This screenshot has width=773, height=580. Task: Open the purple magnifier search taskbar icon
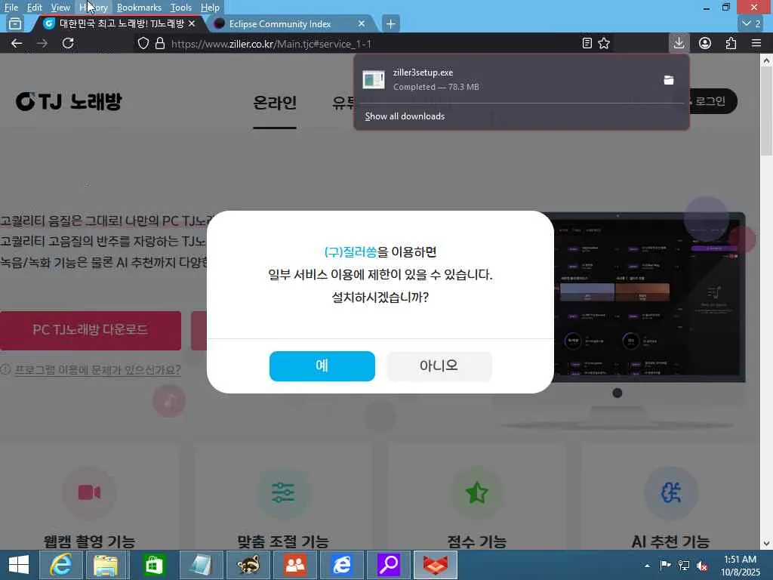[389, 565]
